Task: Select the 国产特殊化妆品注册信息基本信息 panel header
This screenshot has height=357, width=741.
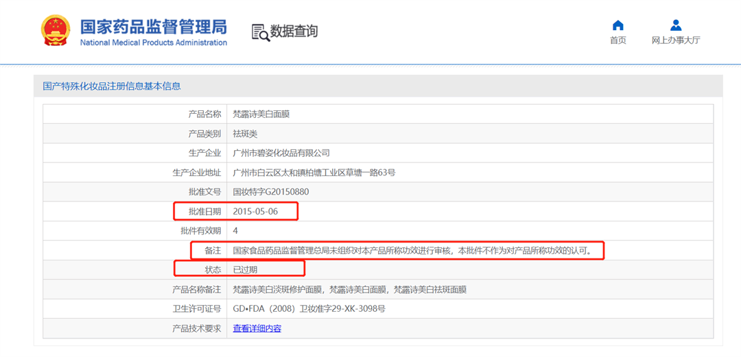Action: point(112,86)
